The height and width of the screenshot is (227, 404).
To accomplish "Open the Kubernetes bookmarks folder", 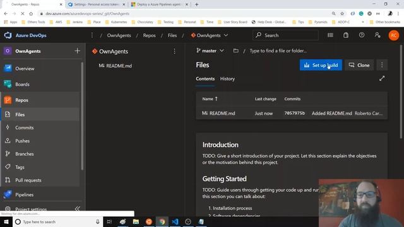I will tap(116, 22).
